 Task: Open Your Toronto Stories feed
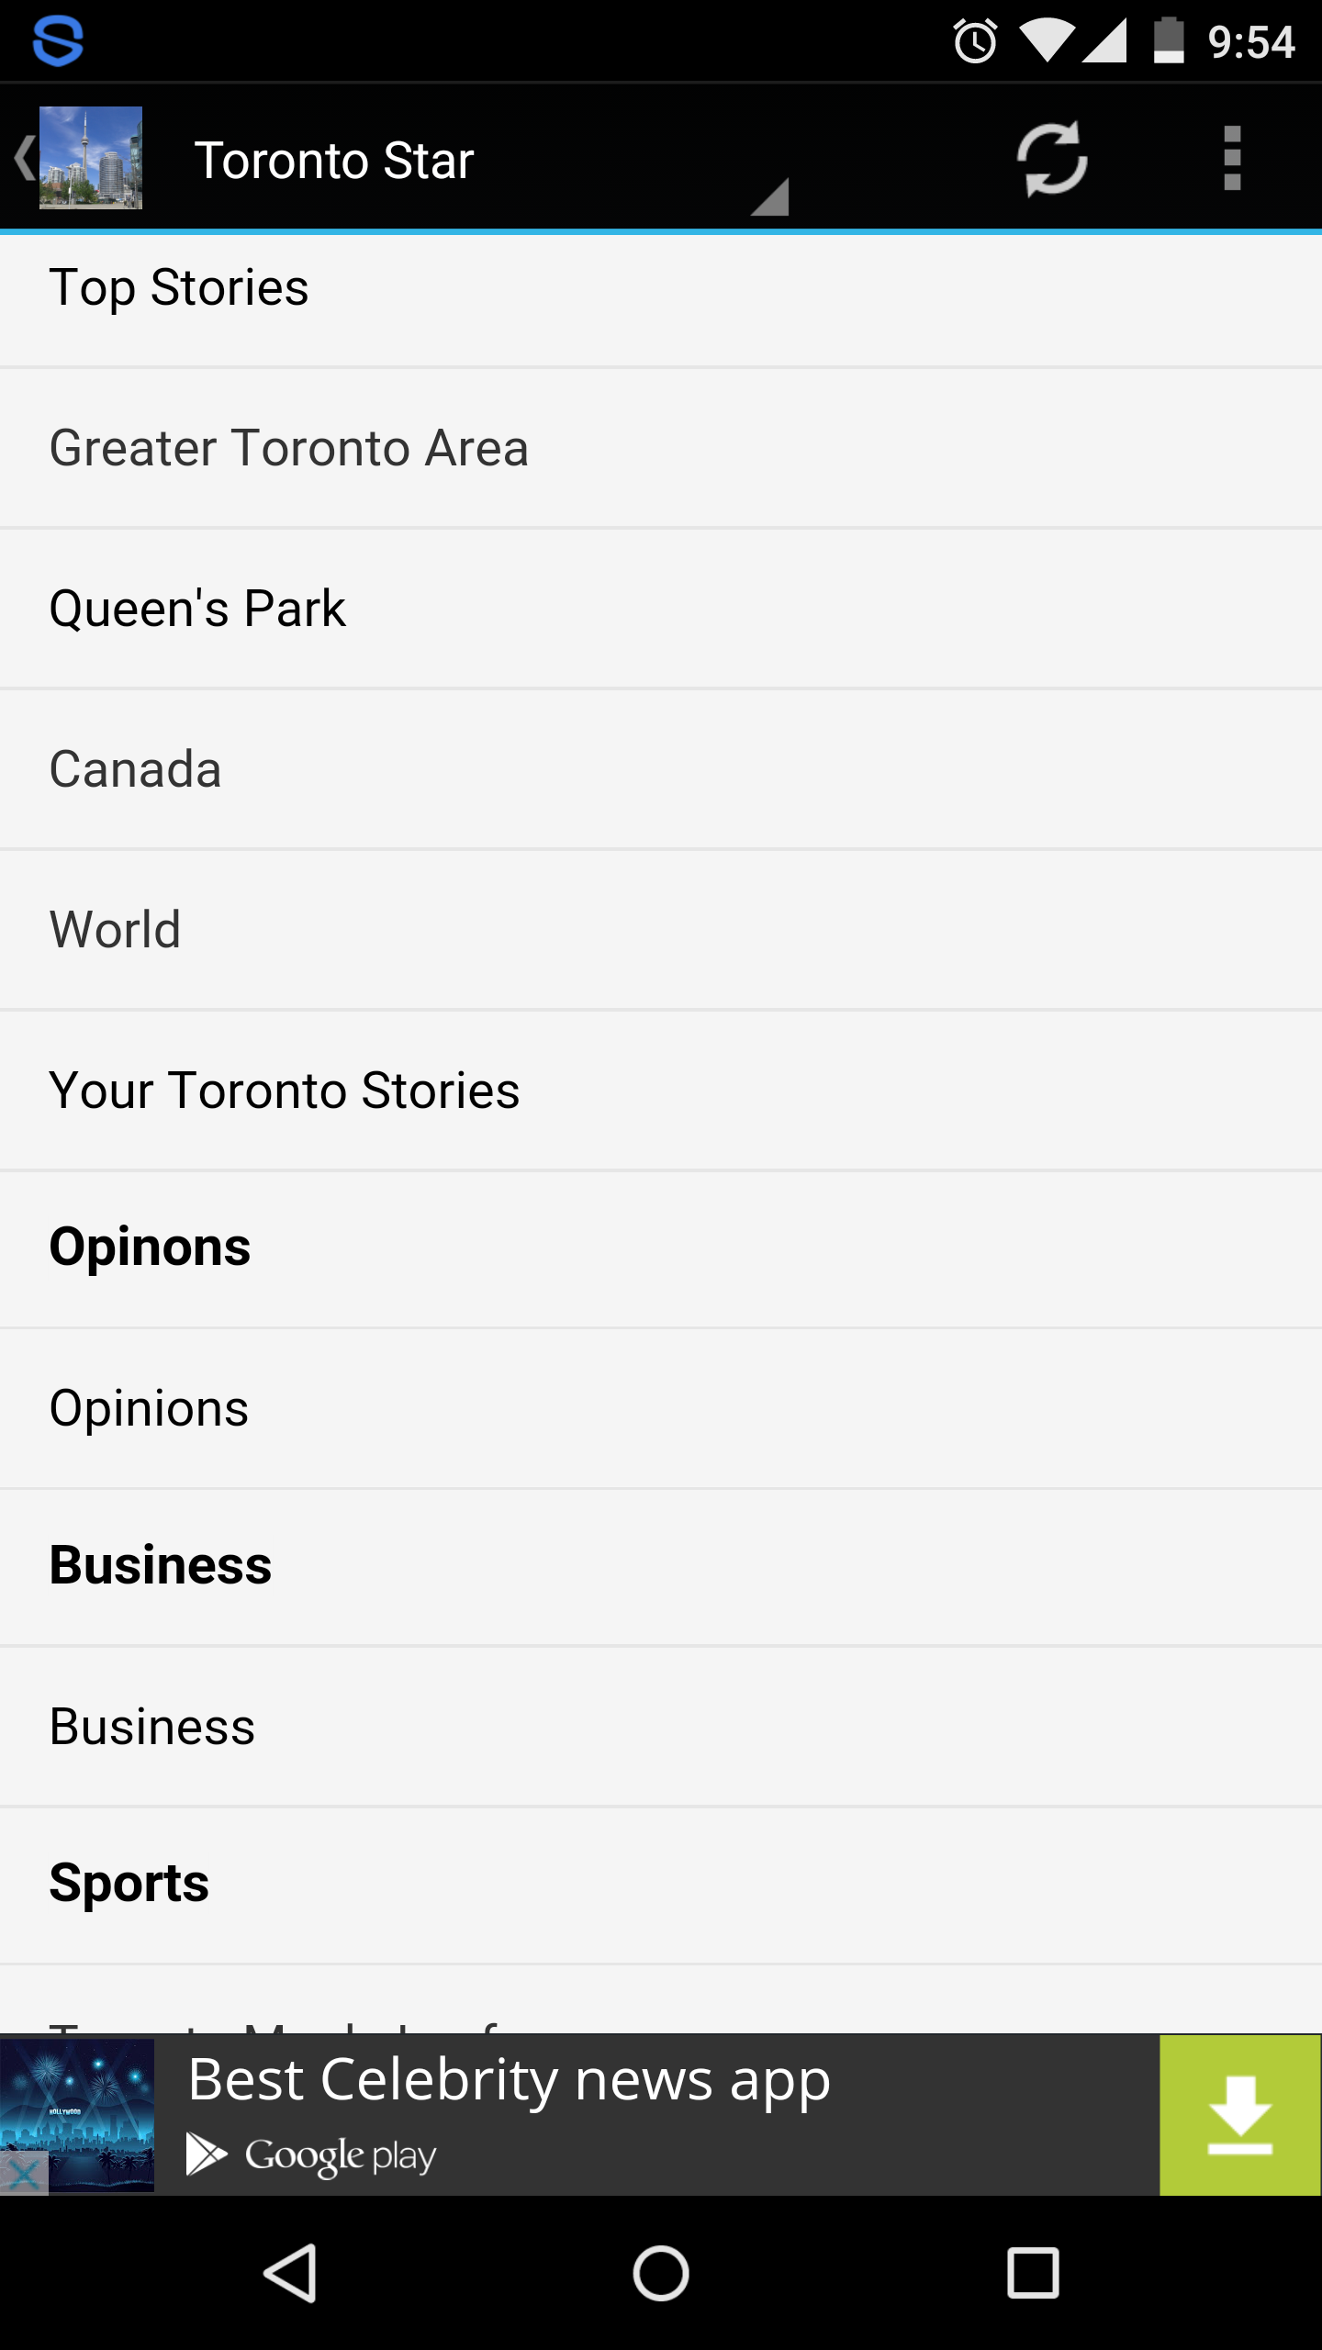285,1091
